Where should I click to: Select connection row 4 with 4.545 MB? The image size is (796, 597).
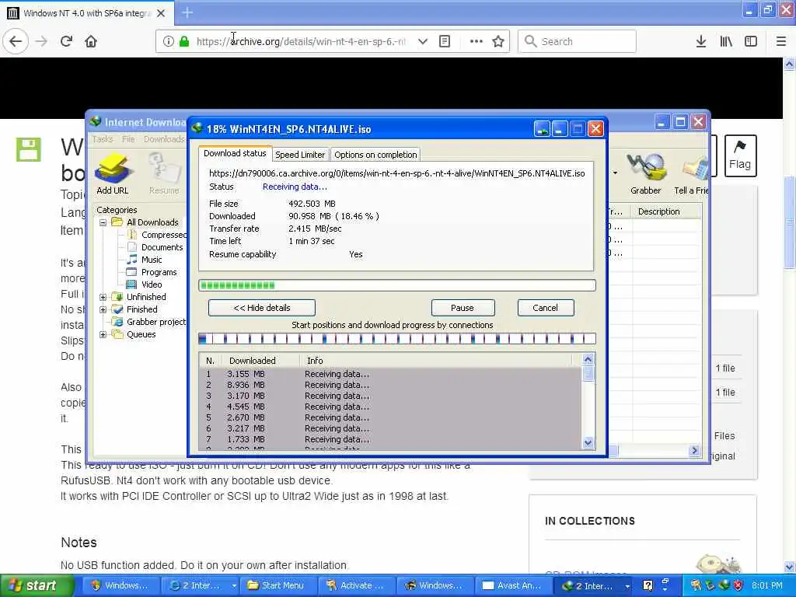pos(390,407)
